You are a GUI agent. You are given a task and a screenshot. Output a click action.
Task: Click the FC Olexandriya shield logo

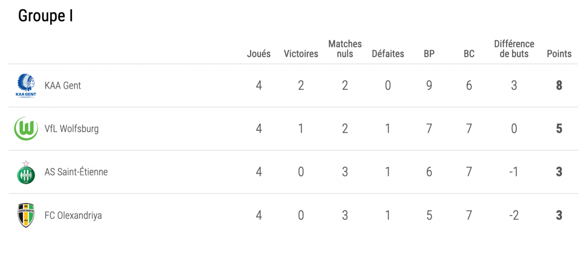pyautogui.click(x=26, y=215)
